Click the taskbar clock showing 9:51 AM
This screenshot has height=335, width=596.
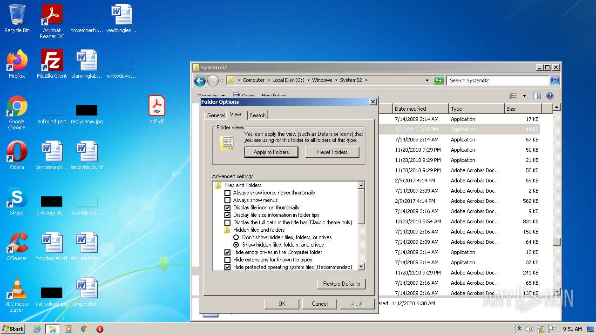tap(572, 329)
